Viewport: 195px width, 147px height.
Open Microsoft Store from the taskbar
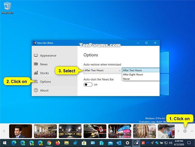[x=84, y=143]
